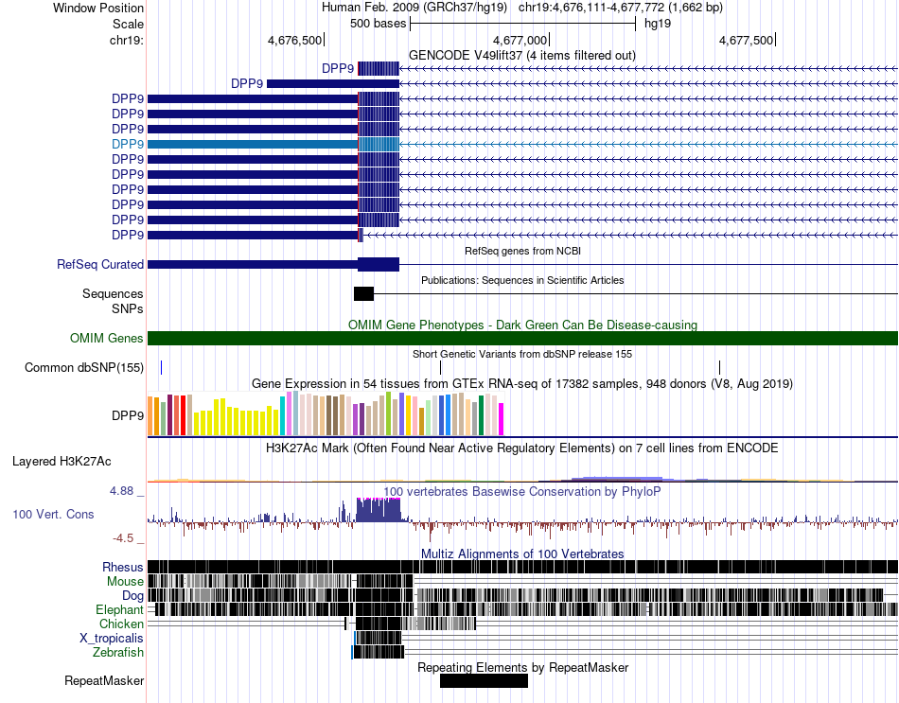The height and width of the screenshot is (703, 899).
Task: Open the OMIM Gene Phenotypes track title
Action: point(522,325)
